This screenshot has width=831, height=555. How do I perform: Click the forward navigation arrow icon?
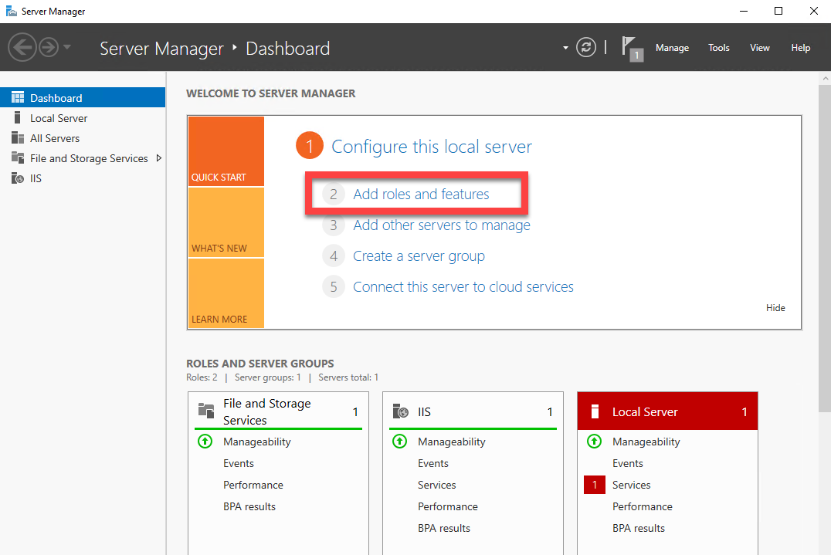[48, 48]
